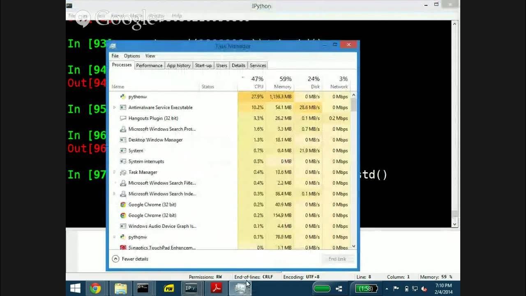526x296 pixels.
Task: Click the Microsoft Windows Search Prot... icon
Action: (122, 129)
